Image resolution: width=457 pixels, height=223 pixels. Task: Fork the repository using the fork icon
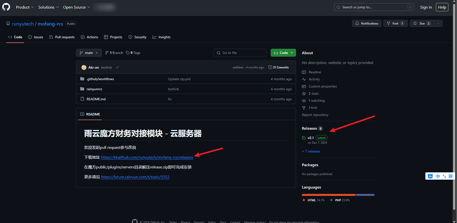[389, 23]
